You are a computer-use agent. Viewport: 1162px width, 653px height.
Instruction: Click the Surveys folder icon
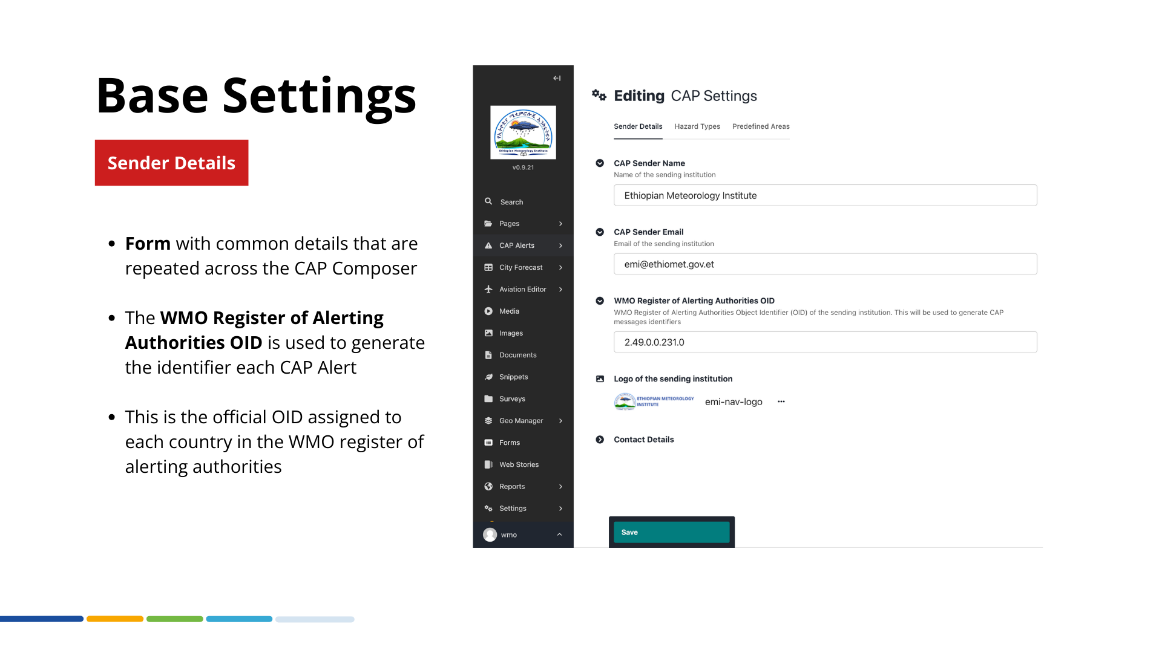point(488,399)
